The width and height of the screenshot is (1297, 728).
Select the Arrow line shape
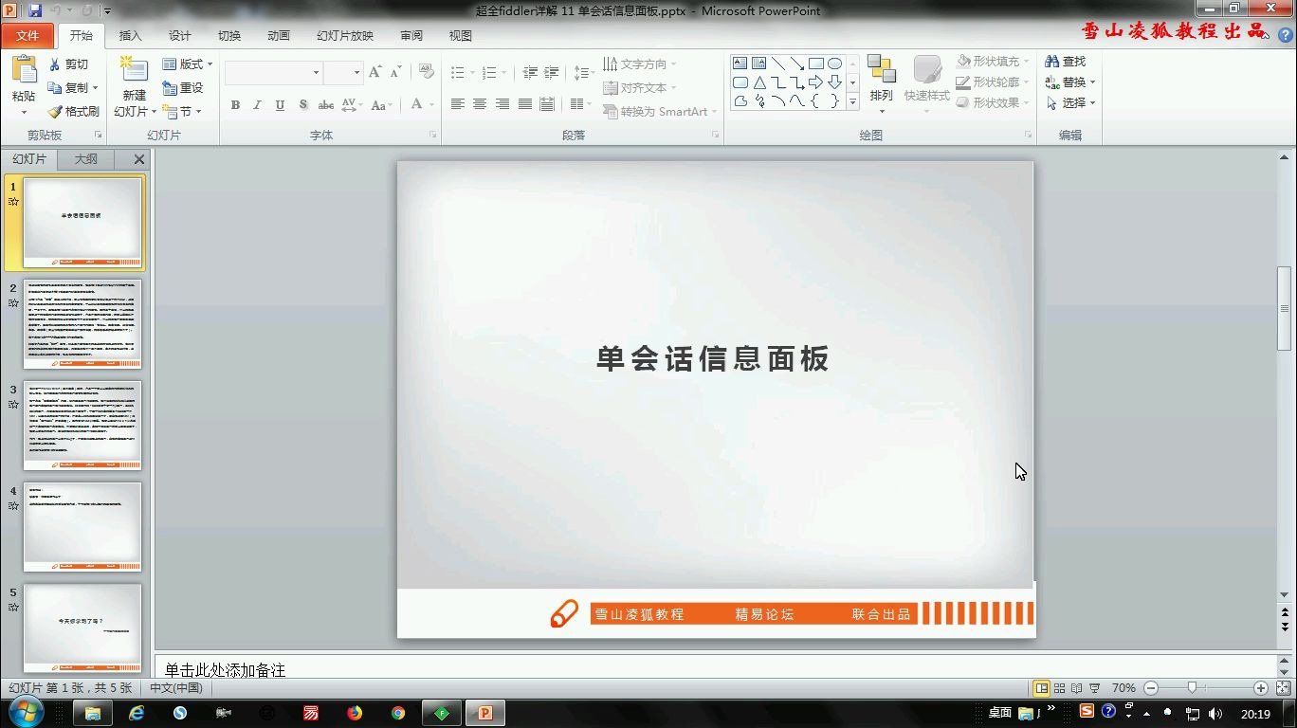coord(796,64)
